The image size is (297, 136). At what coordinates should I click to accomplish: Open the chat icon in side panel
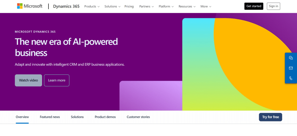tap(291, 58)
